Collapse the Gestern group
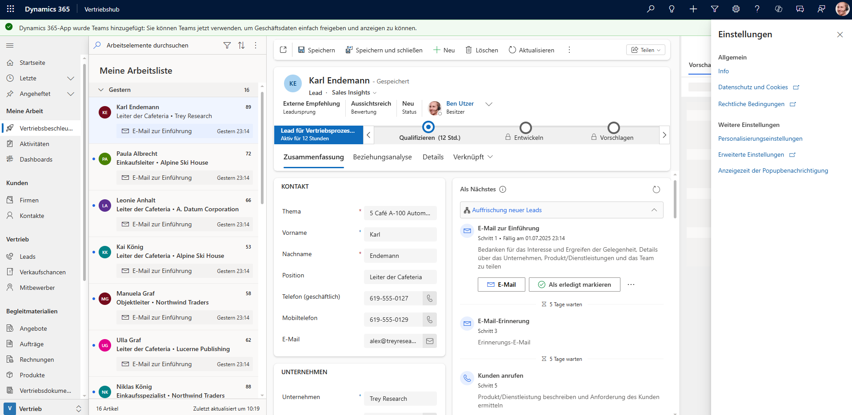The width and height of the screenshot is (852, 415). point(101,90)
